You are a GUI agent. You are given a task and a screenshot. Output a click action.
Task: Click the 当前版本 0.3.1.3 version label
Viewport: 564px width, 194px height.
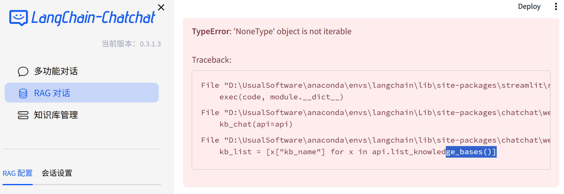click(x=131, y=44)
